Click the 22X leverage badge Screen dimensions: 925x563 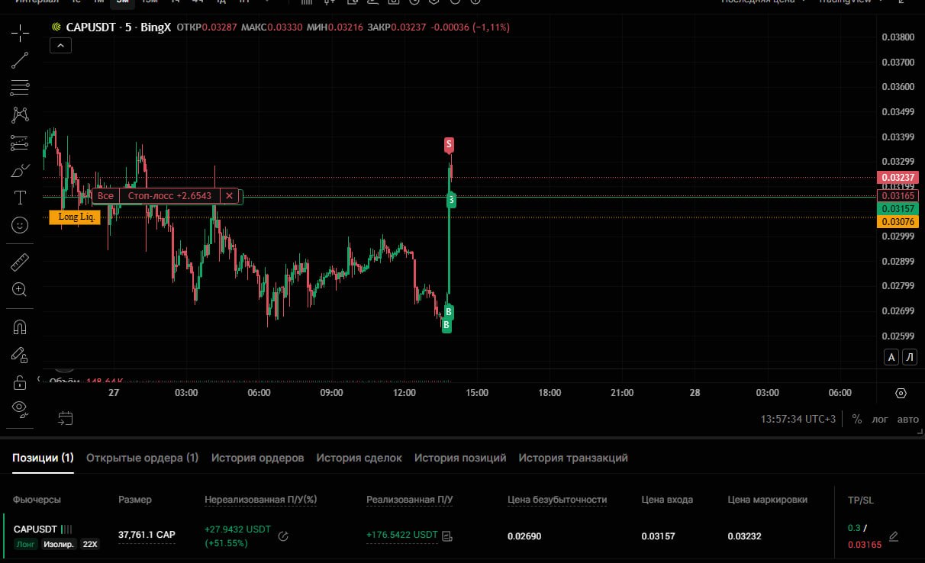90,544
